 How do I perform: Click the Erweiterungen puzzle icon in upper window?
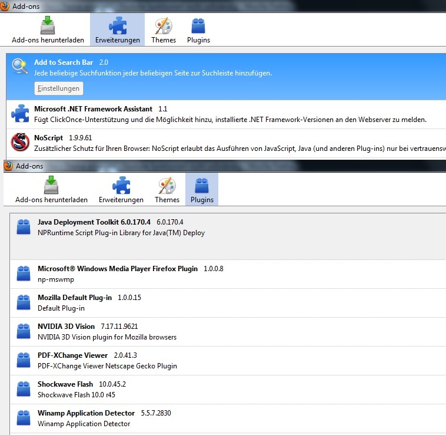118,25
